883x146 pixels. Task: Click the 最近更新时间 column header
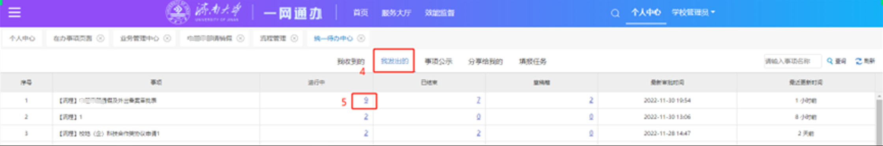click(x=806, y=82)
